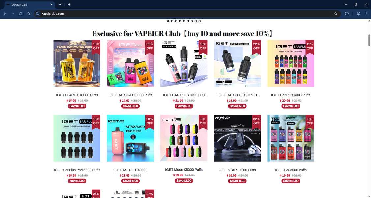This screenshot has height=198, width=371.
Task: Click the vertical page scrollbar thumb
Action: coord(369,40)
